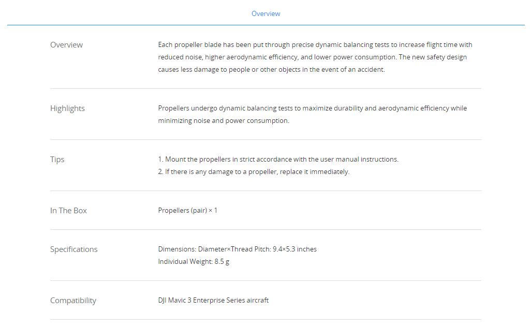
Task: Click text 'reduced noise, higher aerodynamic efficiency'
Action: [x=227, y=57]
